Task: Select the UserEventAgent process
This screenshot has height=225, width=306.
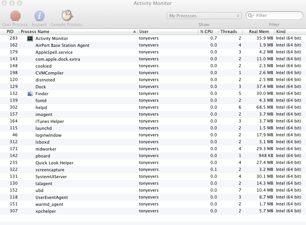Action: coord(153,197)
